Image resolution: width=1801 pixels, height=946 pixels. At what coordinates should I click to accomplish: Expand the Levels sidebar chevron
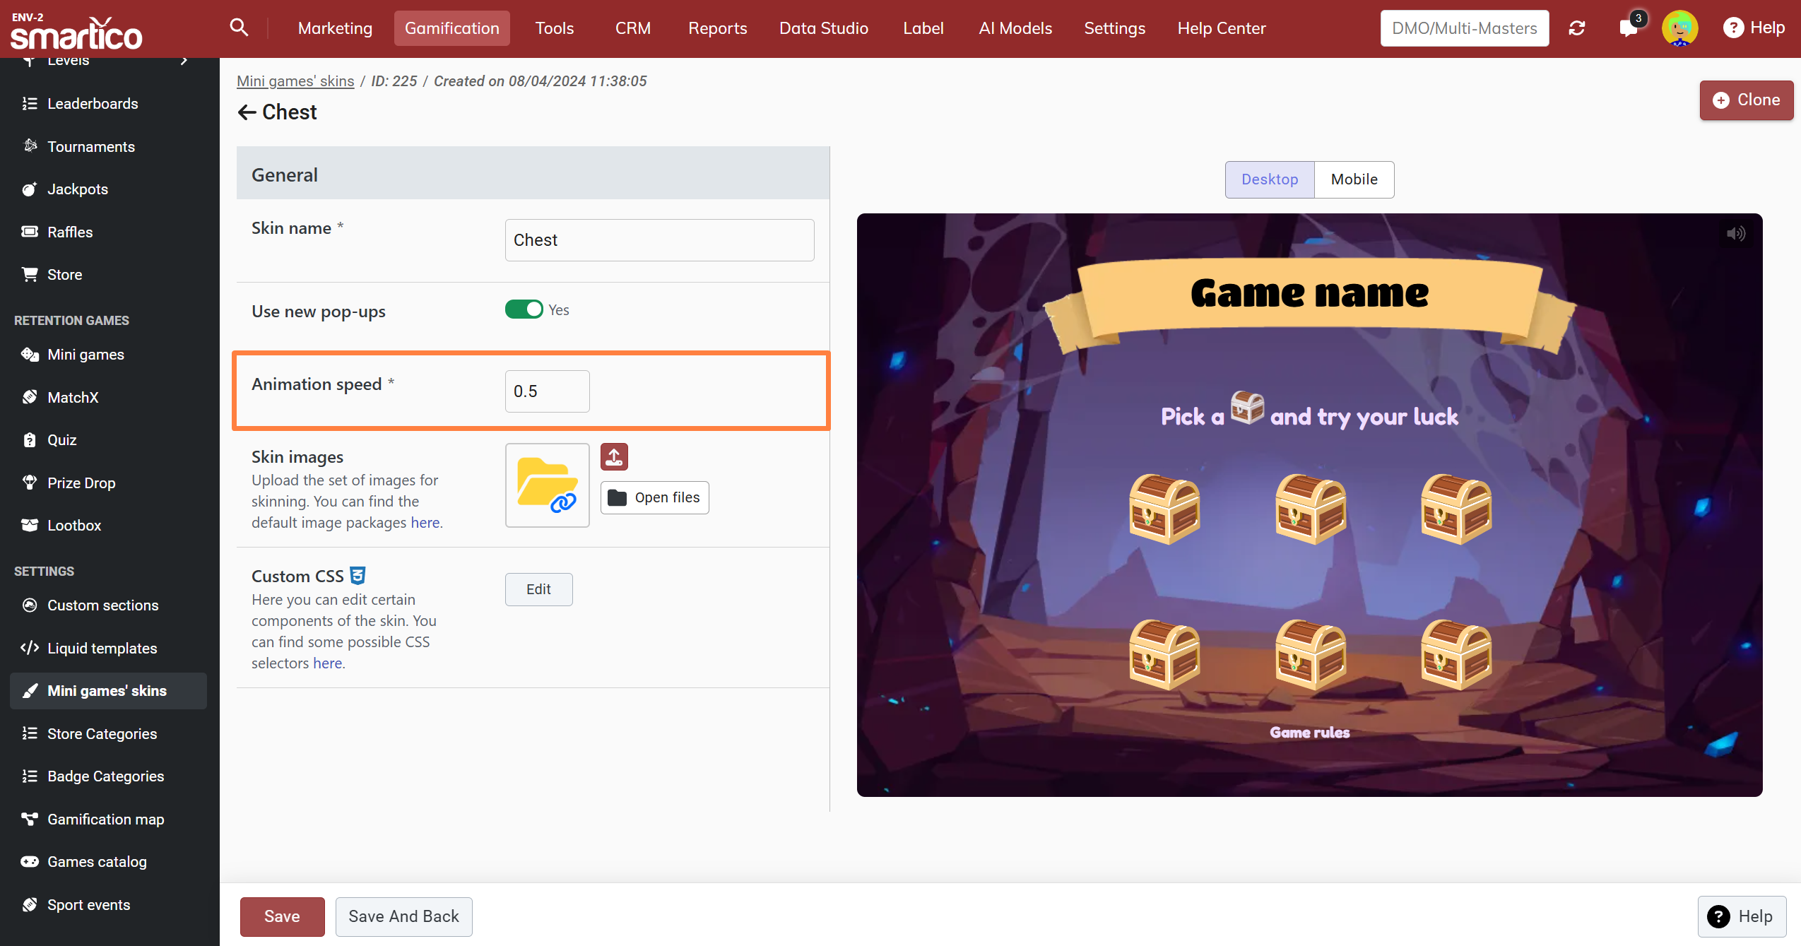[x=184, y=61]
